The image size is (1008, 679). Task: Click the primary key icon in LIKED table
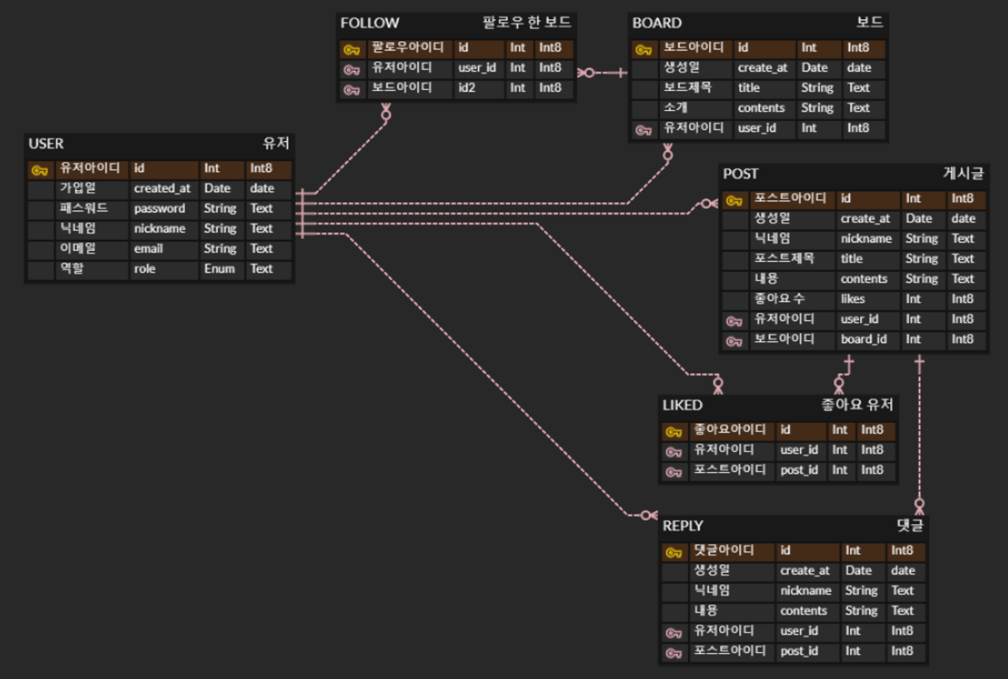tap(674, 432)
